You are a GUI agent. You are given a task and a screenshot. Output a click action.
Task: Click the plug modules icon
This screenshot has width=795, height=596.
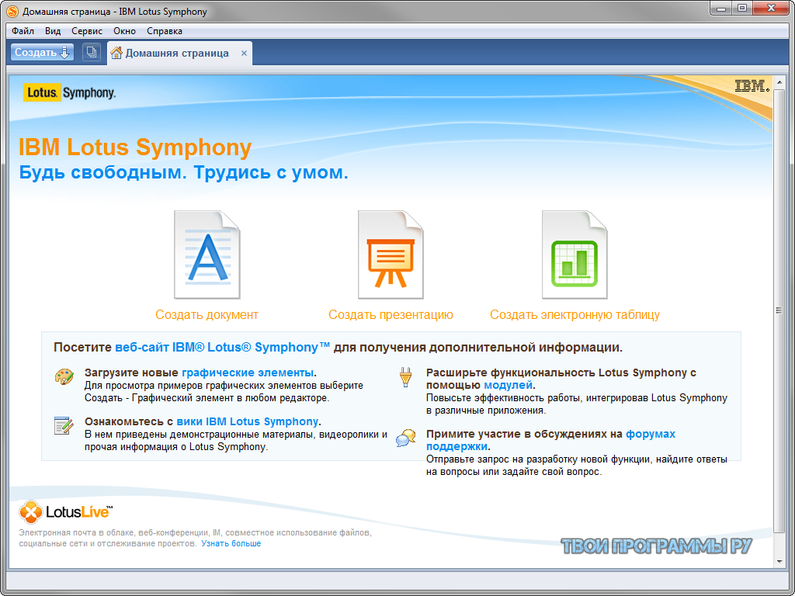coord(405,378)
